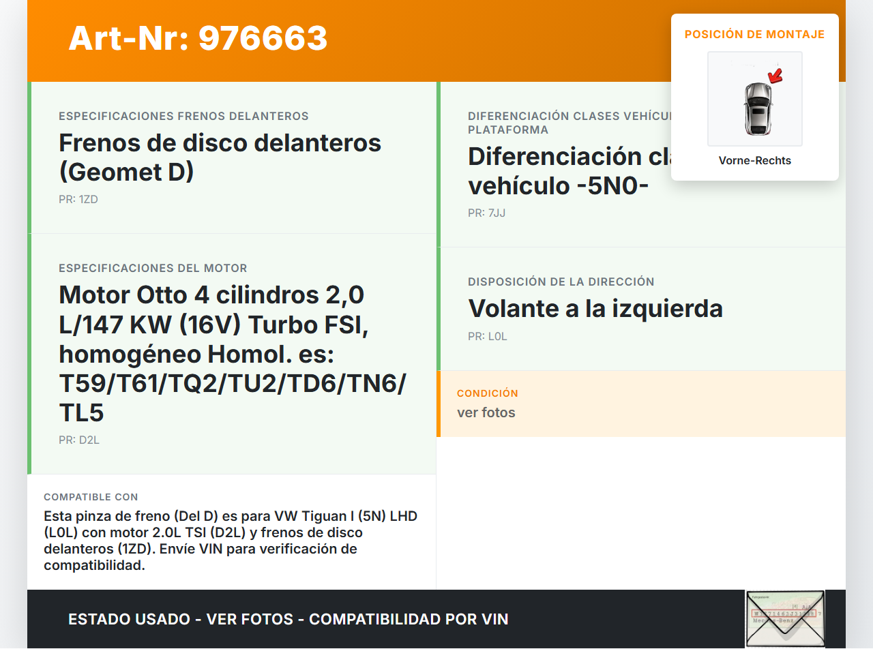
Task: Select Frenos de disco delanteros (Geomet D)
Action: pyautogui.click(x=220, y=157)
